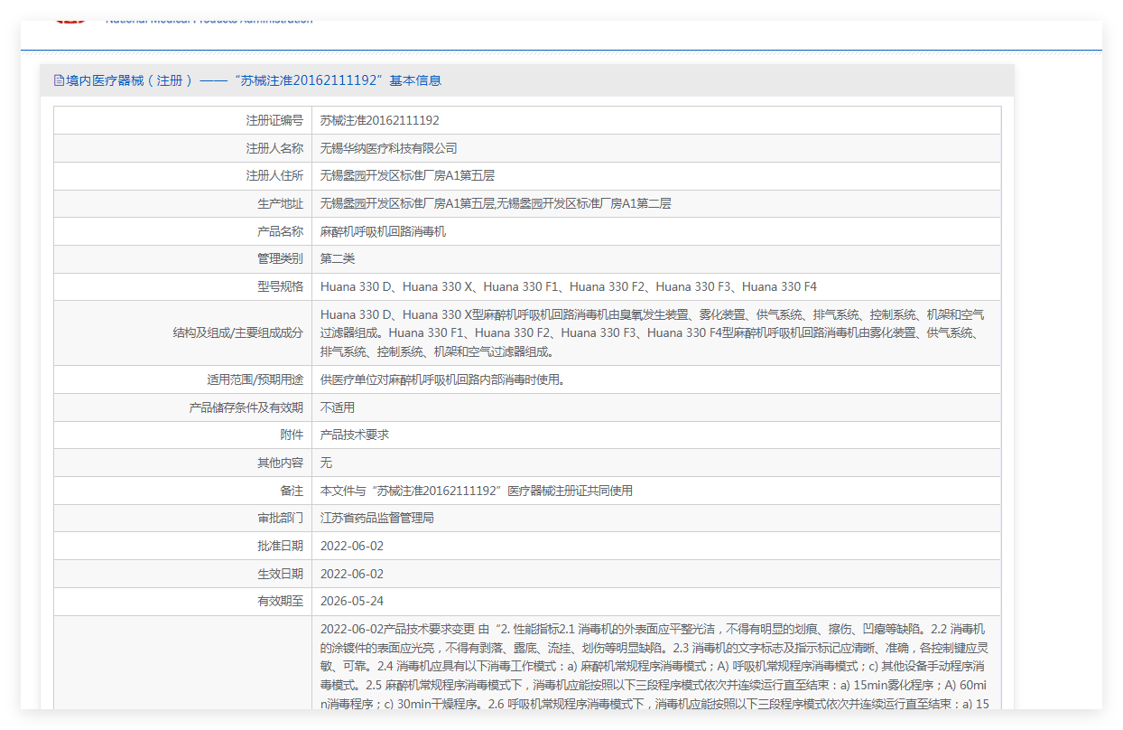
Task: Select intended use text 供医疗单位对麻醉机呼吸机回路内部消毒时使用
Action: [x=442, y=379]
